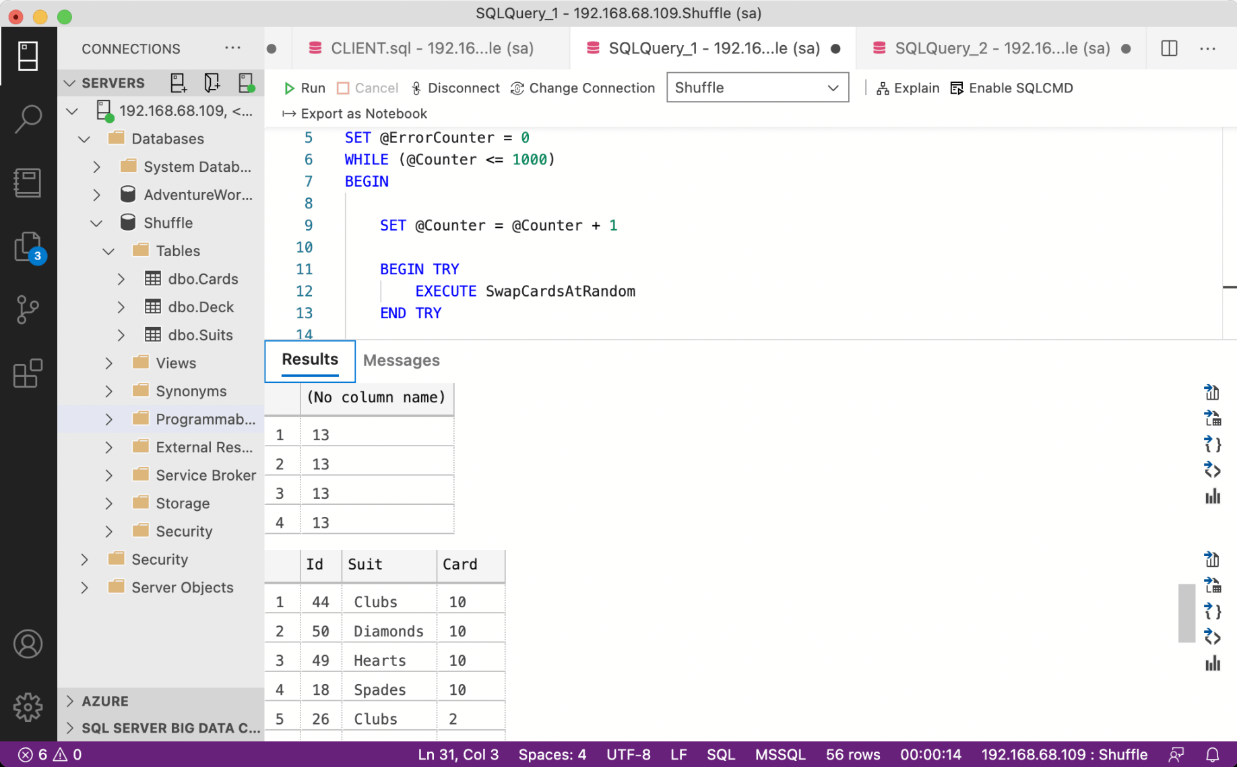Viewport: 1237px width, 767px height.
Task: Switch to the Messages tab
Action: pos(401,361)
